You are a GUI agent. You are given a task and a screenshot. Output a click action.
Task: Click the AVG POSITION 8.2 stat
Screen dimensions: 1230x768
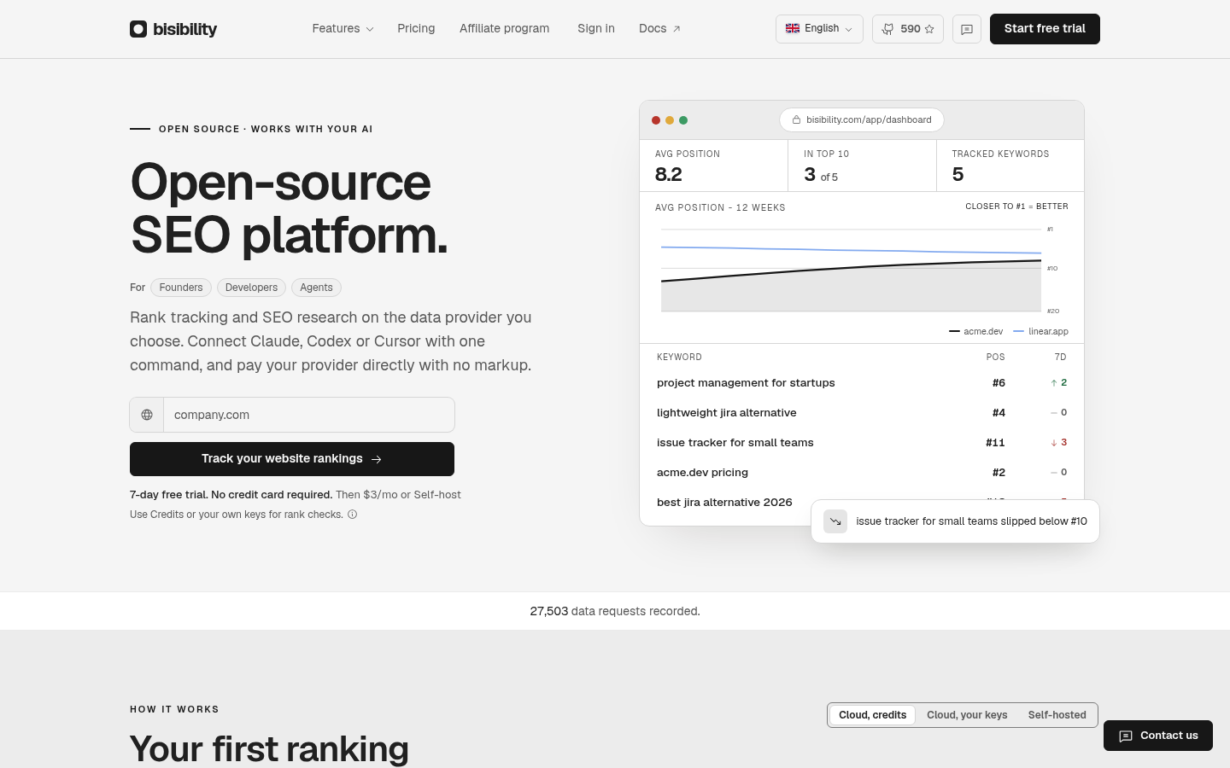713,166
